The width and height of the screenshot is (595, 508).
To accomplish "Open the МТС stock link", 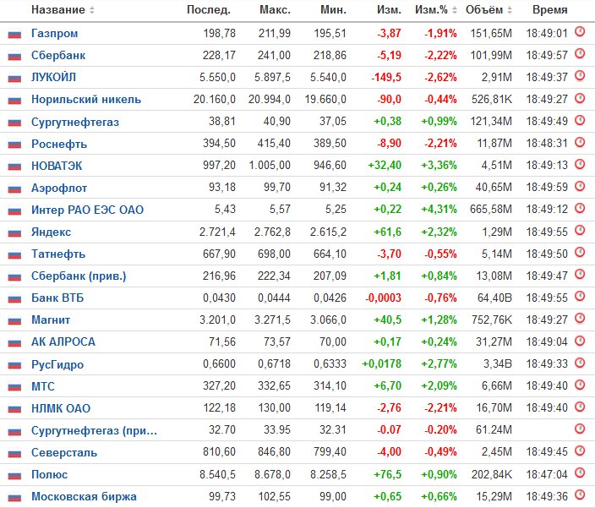I will click(43, 386).
